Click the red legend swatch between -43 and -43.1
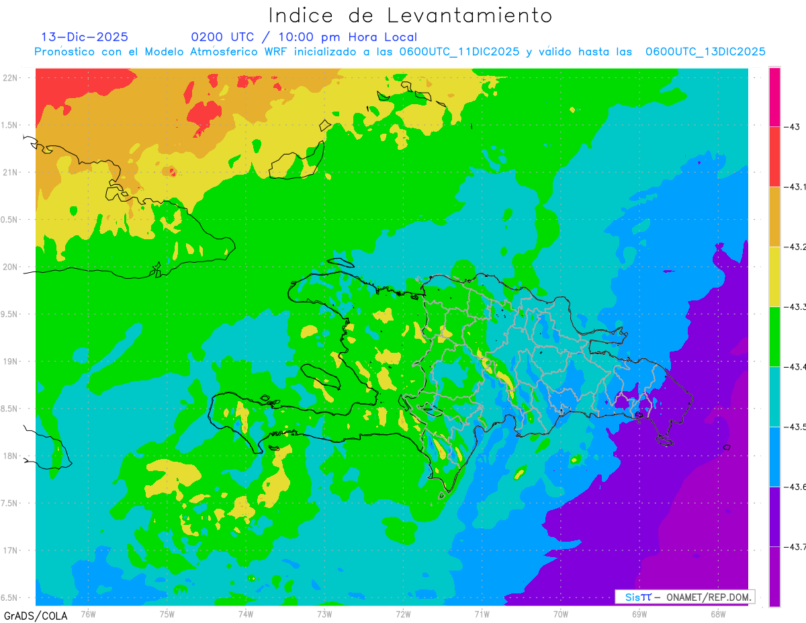 [x=774, y=157]
